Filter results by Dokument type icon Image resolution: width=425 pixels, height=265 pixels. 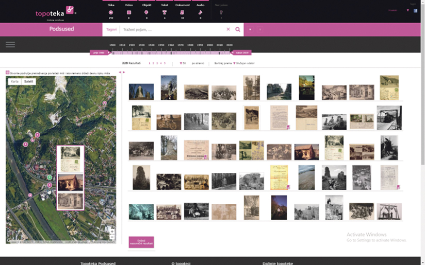tap(182, 12)
